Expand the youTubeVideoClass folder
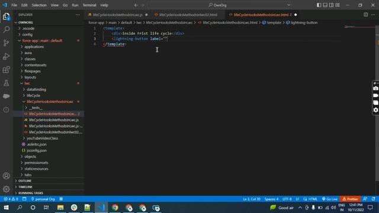This screenshot has height=213, width=379. [49, 138]
